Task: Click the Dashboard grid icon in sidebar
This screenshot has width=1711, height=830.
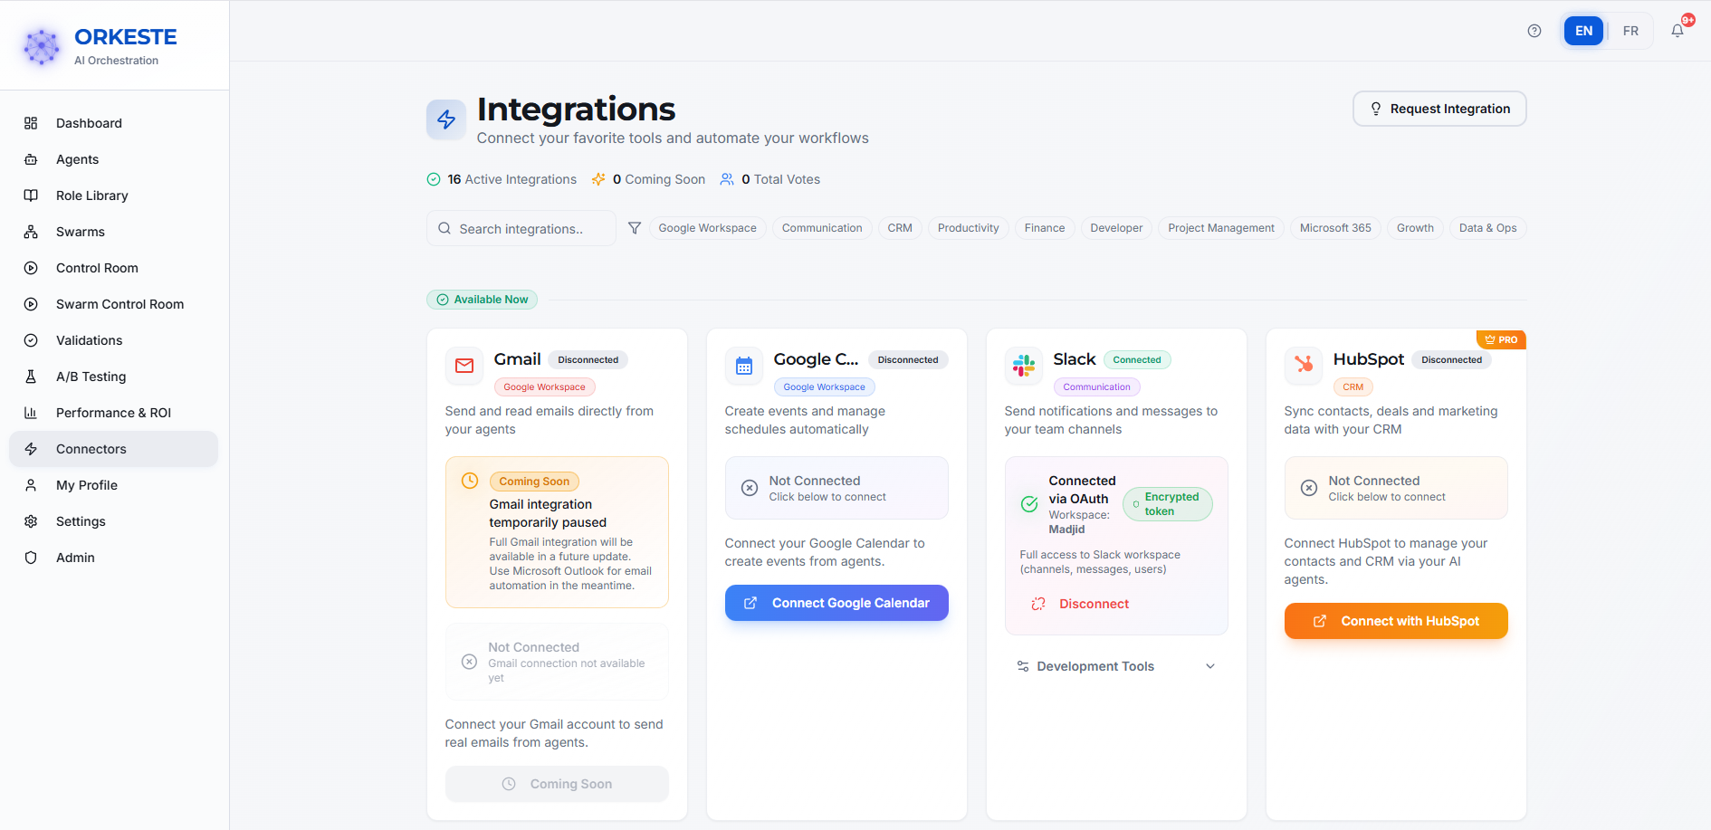Action: [x=31, y=123]
